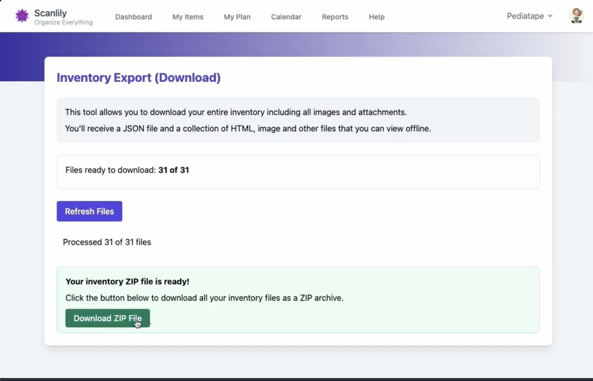
Task: Click the JSON file description paragraph
Action: point(248,129)
